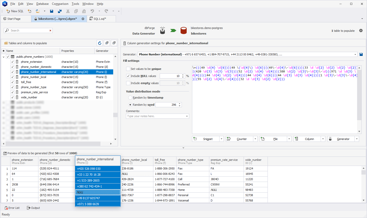
Task: Create a new file with the toolbar icon
Action: click(30, 11)
